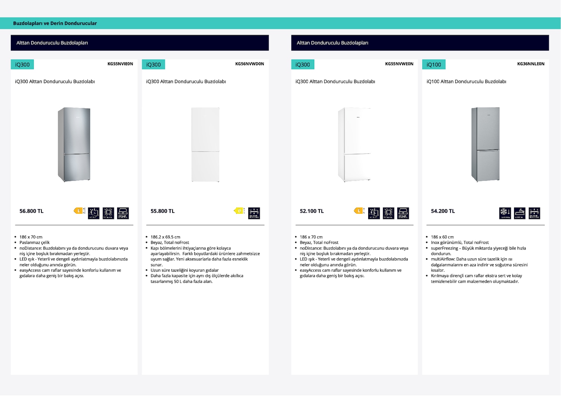This screenshot has width=561, height=396.
Task: Click the '186.2 x 69.5 cm' dimension bullet
Action: tap(165, 237)
